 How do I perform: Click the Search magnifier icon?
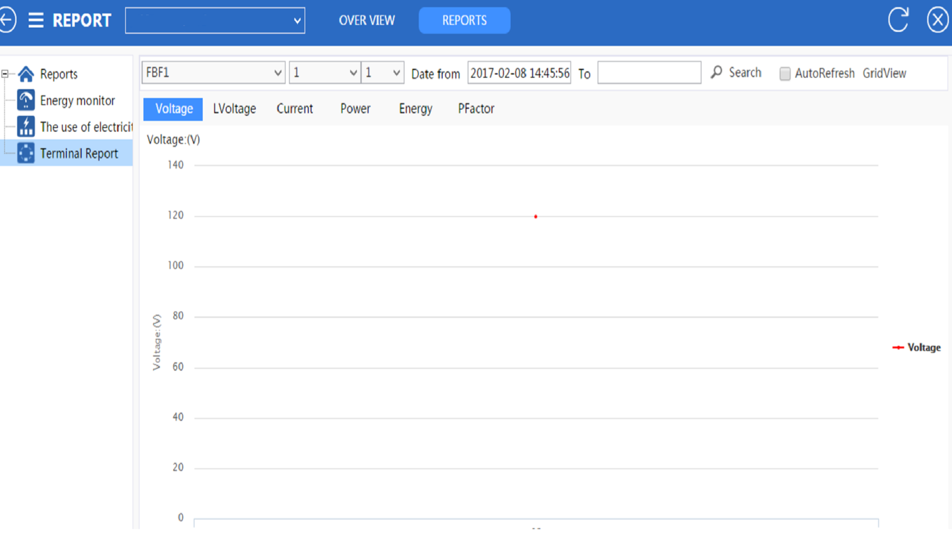(x=716, y=72)
